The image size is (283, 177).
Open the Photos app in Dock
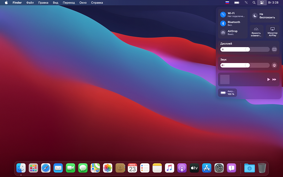(108, 167)
